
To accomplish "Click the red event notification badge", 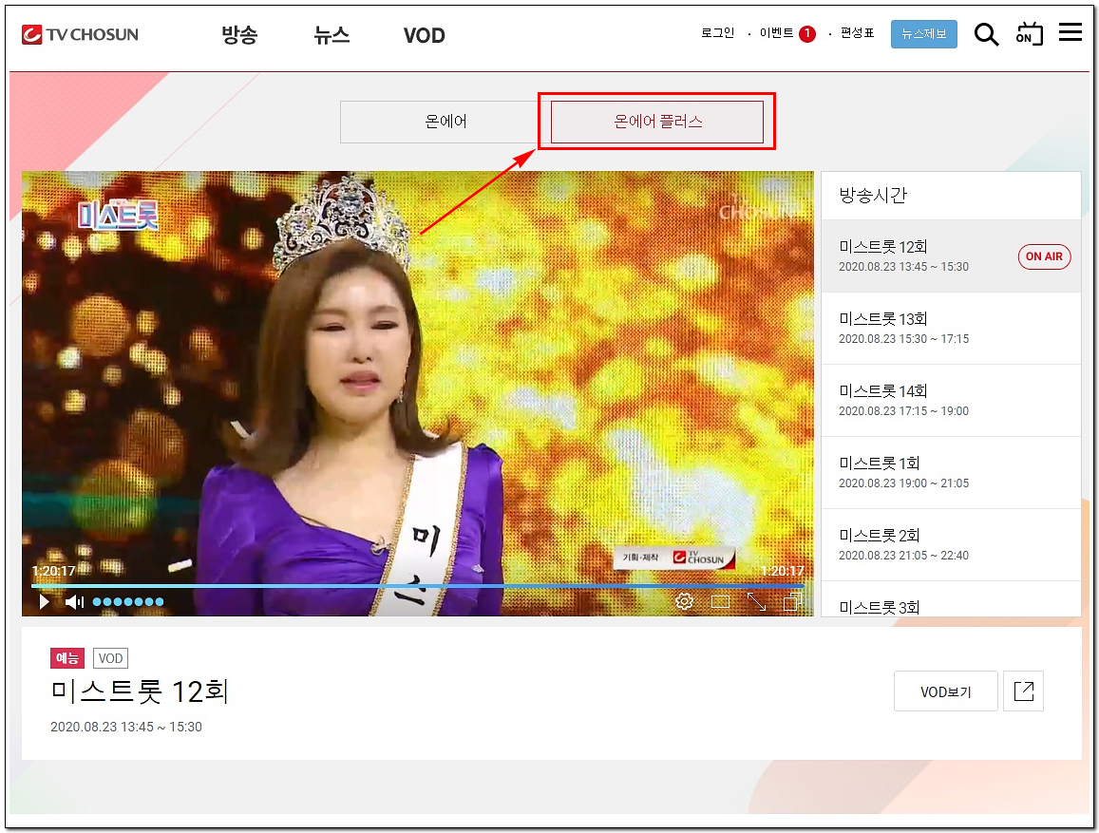I will (807, 33).
